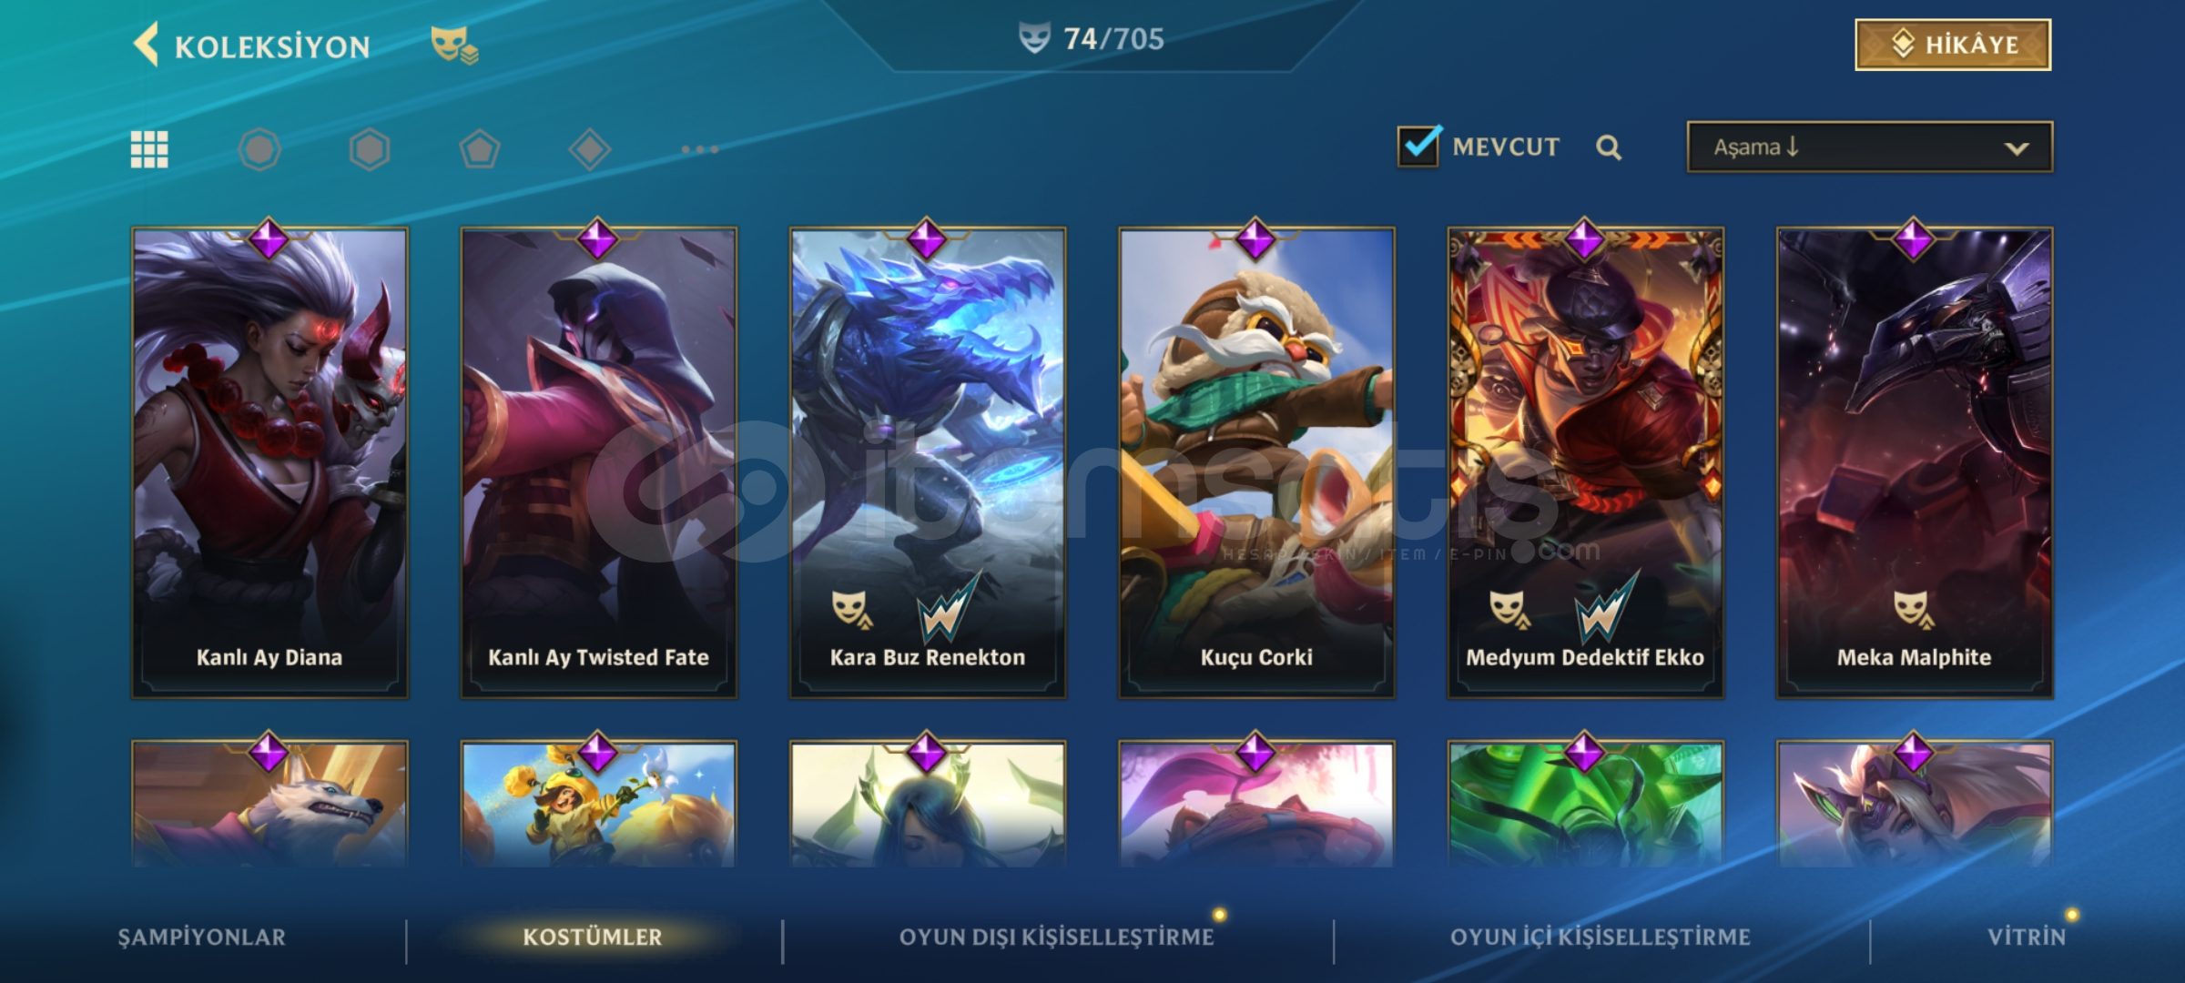Open the mask and coins skin shop icon

click(454, 45)
